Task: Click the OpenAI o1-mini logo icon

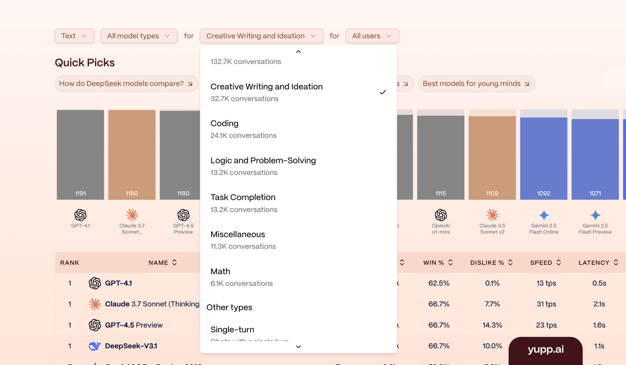Action: tap(441, 215)
